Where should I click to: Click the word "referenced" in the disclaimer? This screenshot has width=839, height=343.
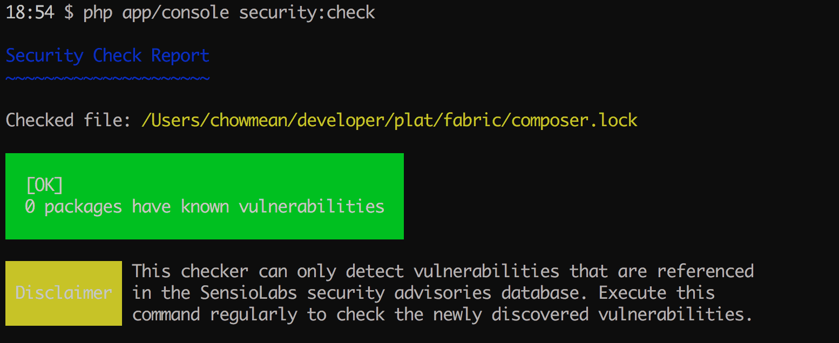(705, 271)
